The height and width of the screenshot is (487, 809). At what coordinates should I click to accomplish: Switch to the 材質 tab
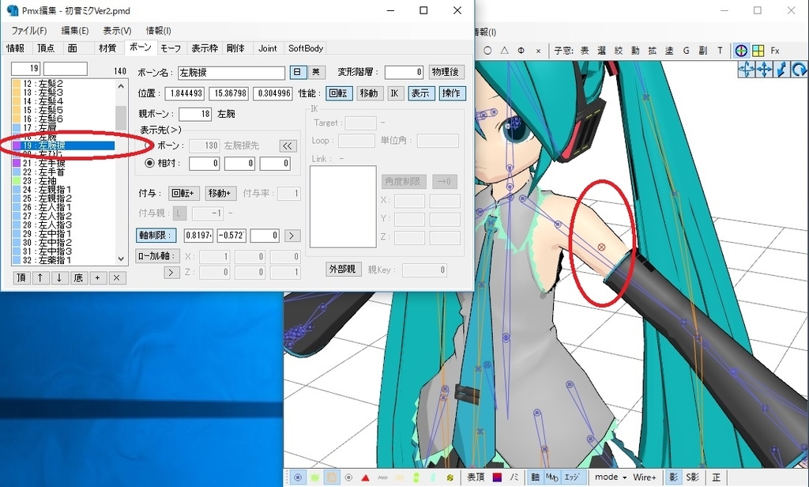click(107, 48)
